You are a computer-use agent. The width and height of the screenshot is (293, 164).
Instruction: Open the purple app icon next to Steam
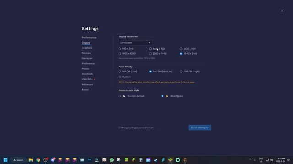point(148,160)
